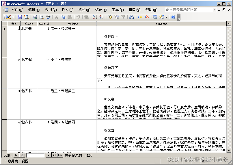The height and width of the screenshot is (165, 233).
Task: Open the 编辑(E) menu
Action: [34, 10]
